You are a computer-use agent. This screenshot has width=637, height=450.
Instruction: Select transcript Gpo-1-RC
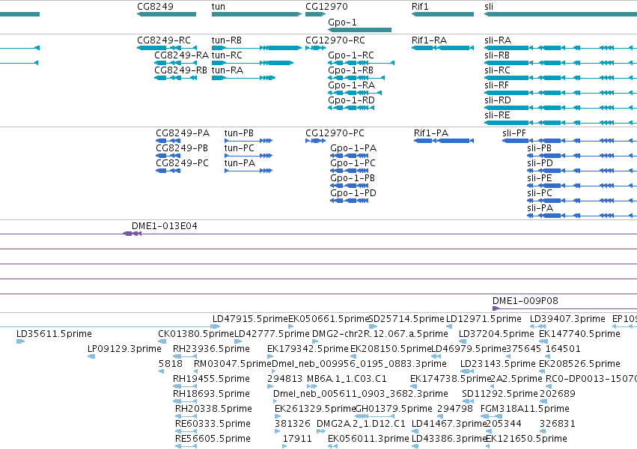point(361,63)
